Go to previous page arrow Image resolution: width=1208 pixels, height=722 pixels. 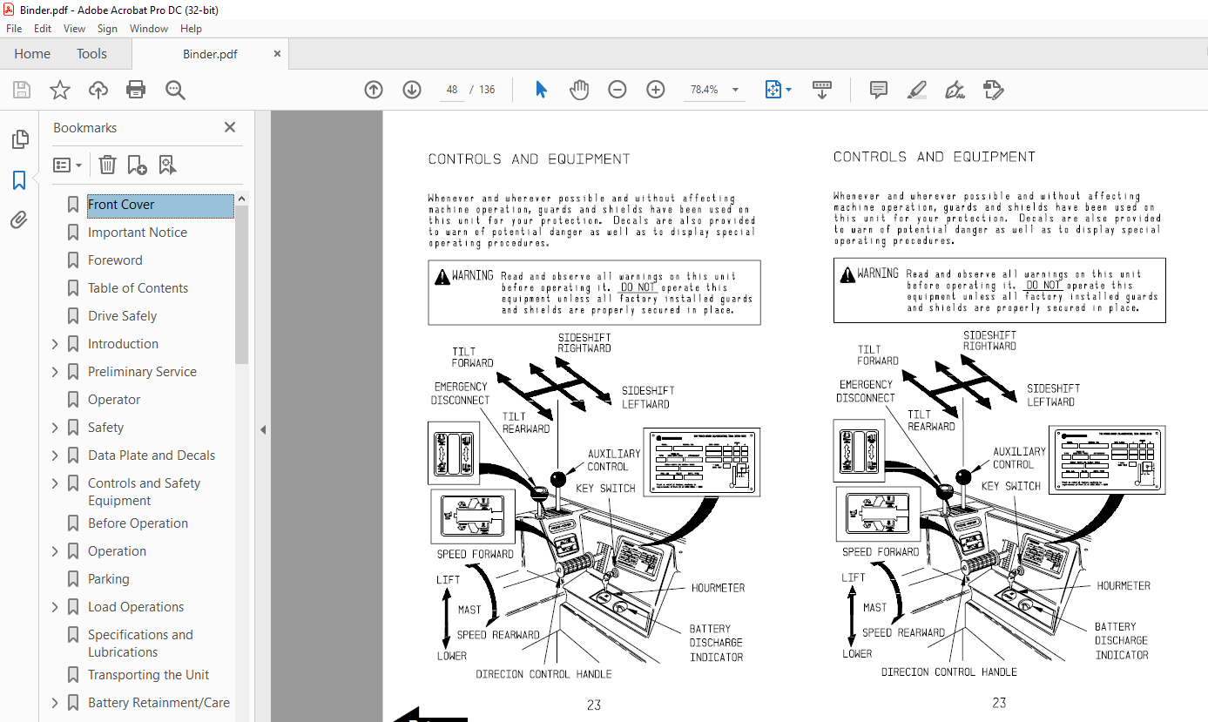[374, 90]
